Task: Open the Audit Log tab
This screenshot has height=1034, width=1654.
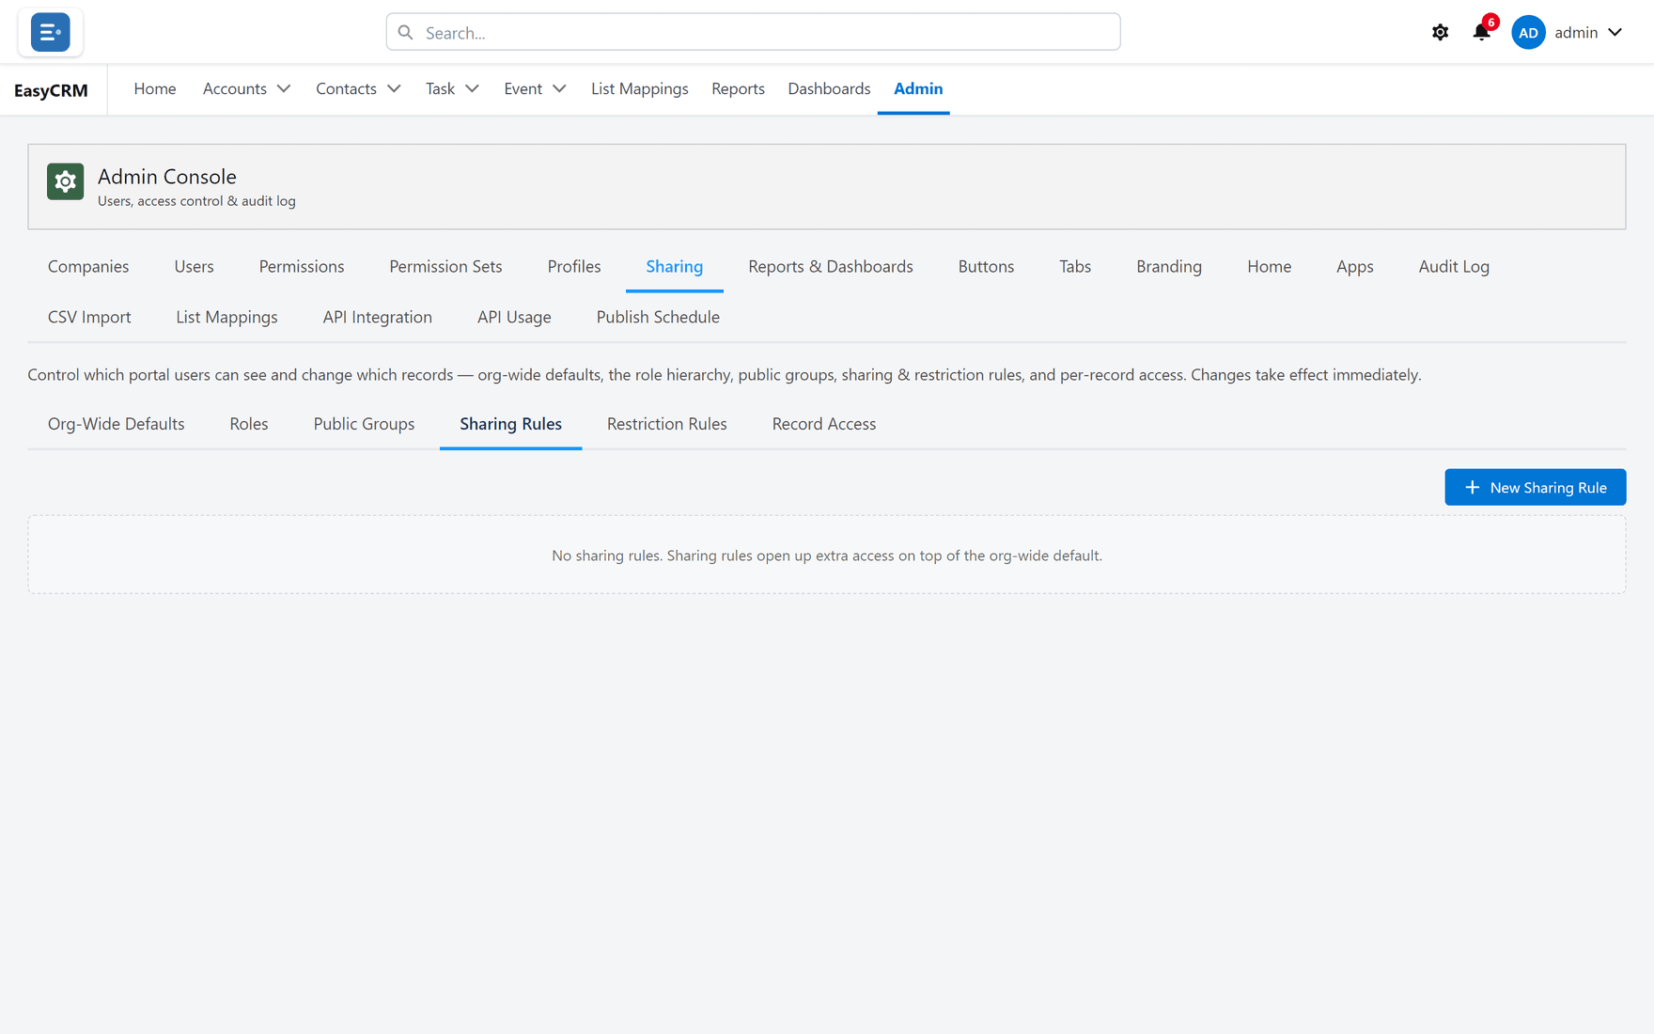Action: 1454,266
